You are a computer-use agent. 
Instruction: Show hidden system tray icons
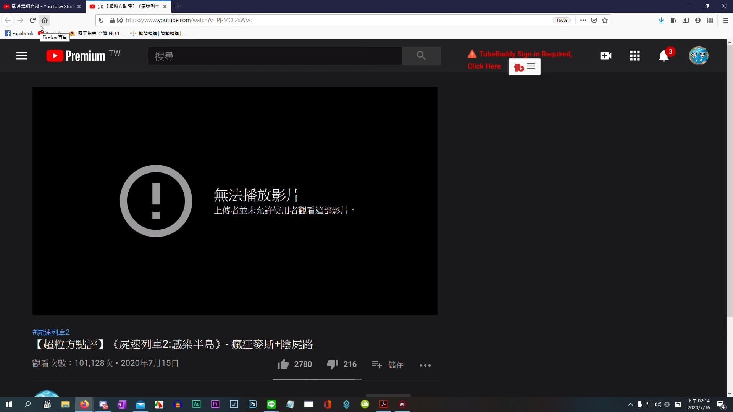click(630, 404)
